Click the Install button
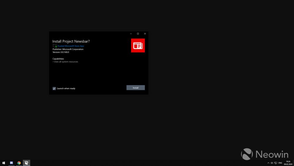Viewport: 294px width, 166px height. pos(136,88)
